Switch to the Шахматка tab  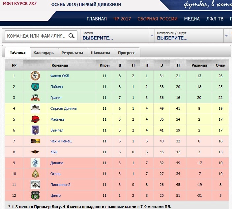[x=101, y=53]
